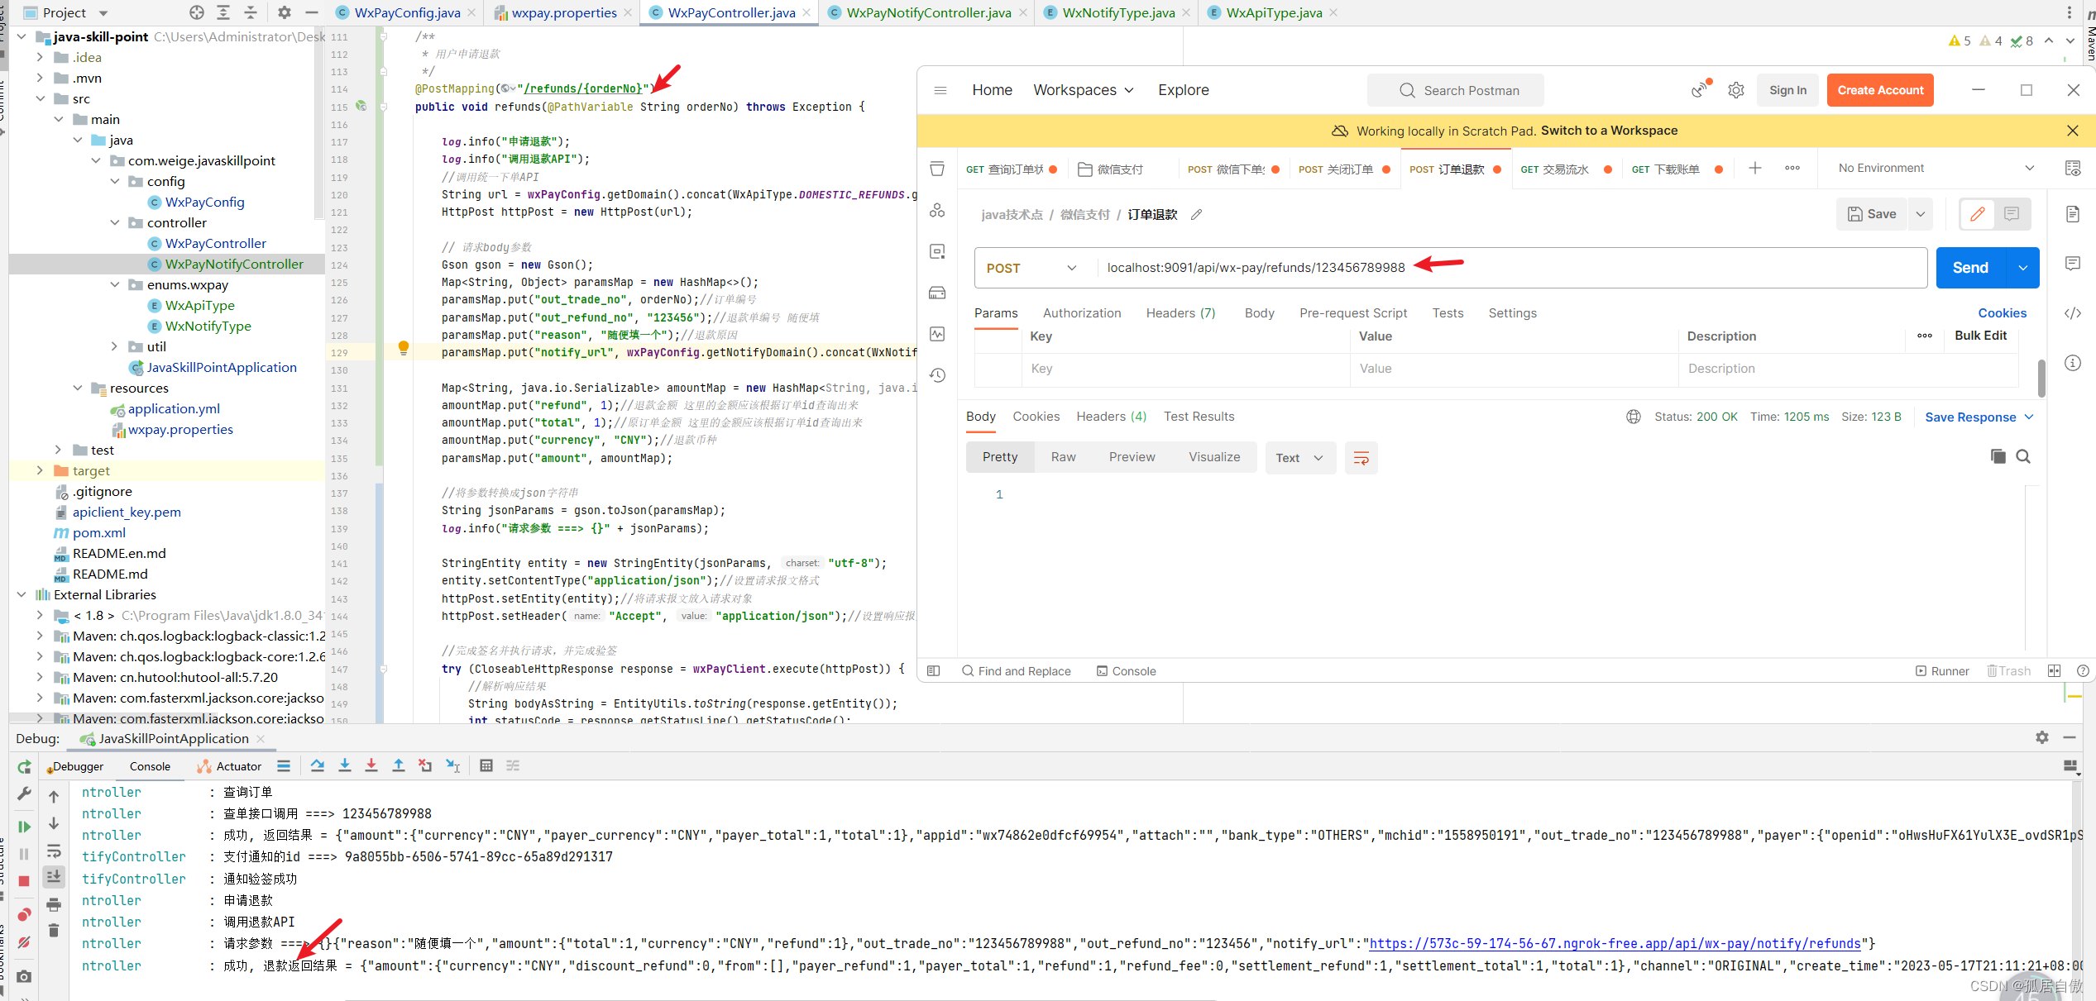Open the Authorization tab in Postman

pyautogui.click(x=1082, y=313)
